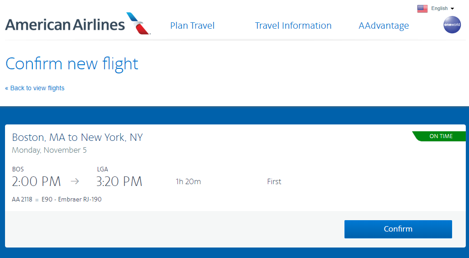The height and width of the screenshot is (258, 469).
Task: Click the Confirm new flight heading
Action: coord(72,63)
